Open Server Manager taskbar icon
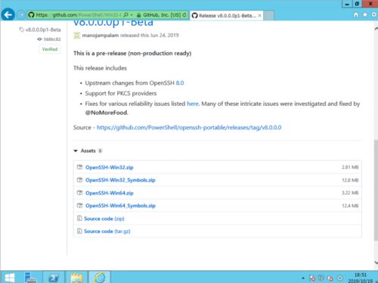 tap(30, 278)
